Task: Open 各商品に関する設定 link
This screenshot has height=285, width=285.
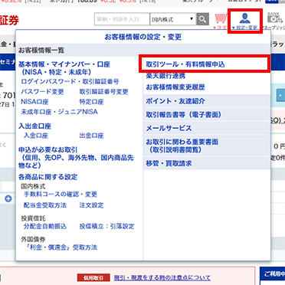Action: click(47, 177)
